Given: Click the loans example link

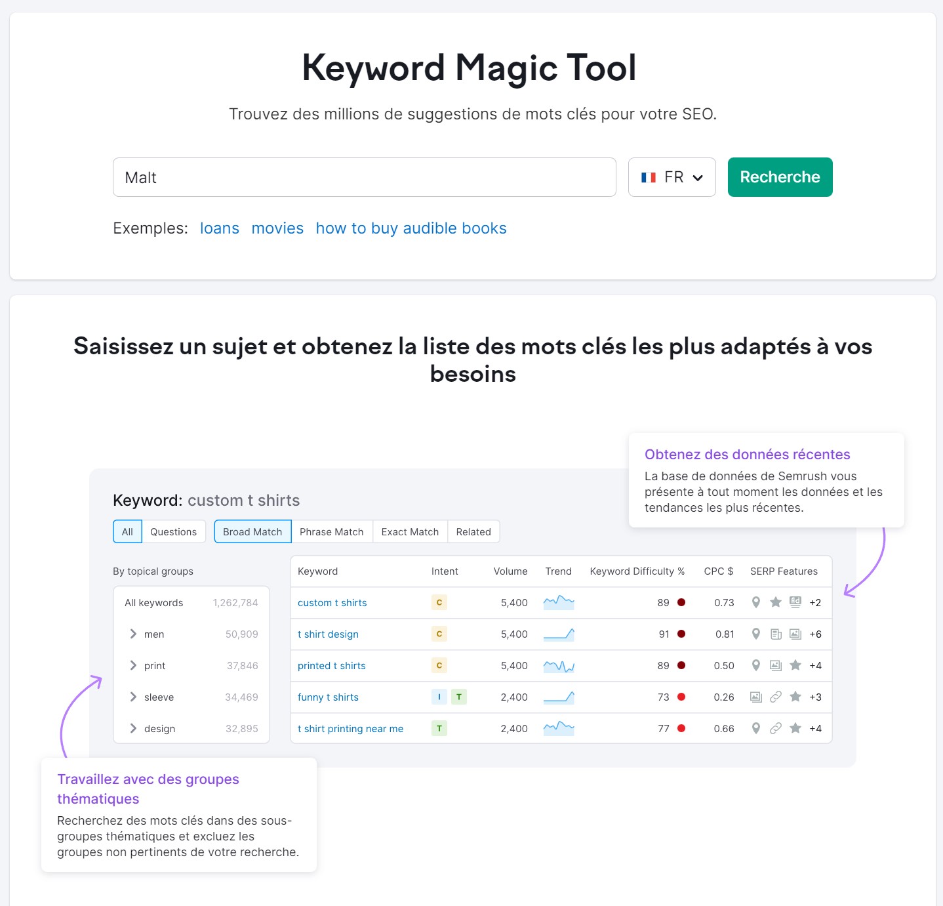Looking at the screenshot, I should pos(220,228).
